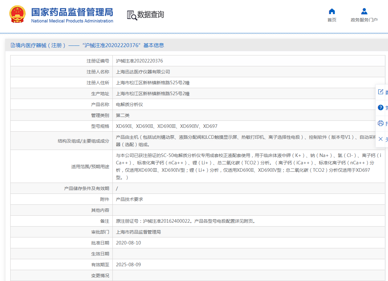Click document icon beside 境内医疗器械 heading
The image size is (388, 281).
tap(13, 45)
